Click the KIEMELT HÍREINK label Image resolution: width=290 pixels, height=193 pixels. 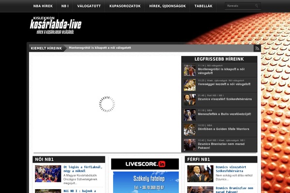point(46,48)
